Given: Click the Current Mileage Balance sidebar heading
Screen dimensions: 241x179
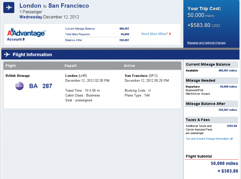Looking at the screenshot, I should pyautogui.click(x=208, y=64).
